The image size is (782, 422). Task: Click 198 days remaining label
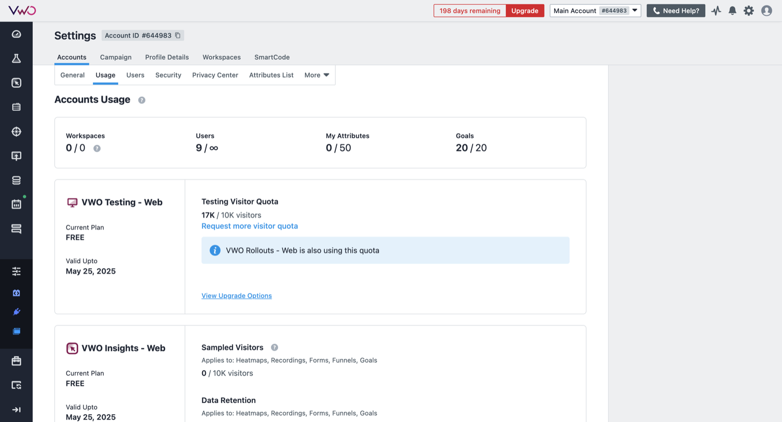pyautogui.click(x=470, y=11)
